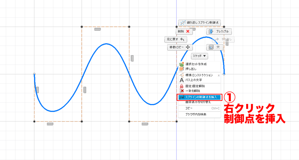The width and height of the screenshot is (299, 160).
Task: Open the スケッチ dropdown
Action: 199,56
